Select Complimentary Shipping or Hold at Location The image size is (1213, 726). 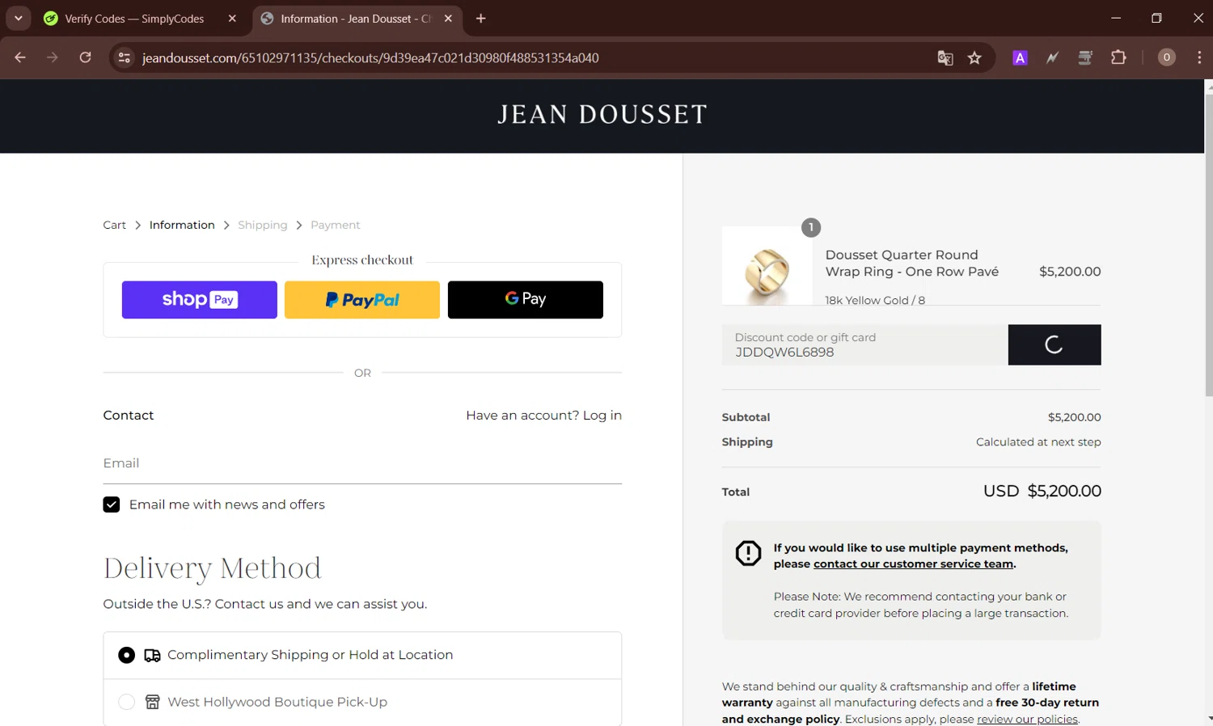tap(127, 655)
